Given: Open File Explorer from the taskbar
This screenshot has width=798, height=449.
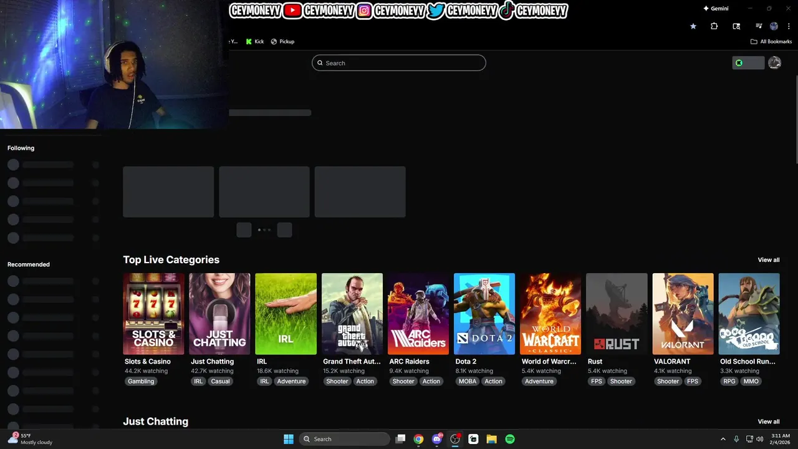Looking at the screenshot, I should coord(491,439).
